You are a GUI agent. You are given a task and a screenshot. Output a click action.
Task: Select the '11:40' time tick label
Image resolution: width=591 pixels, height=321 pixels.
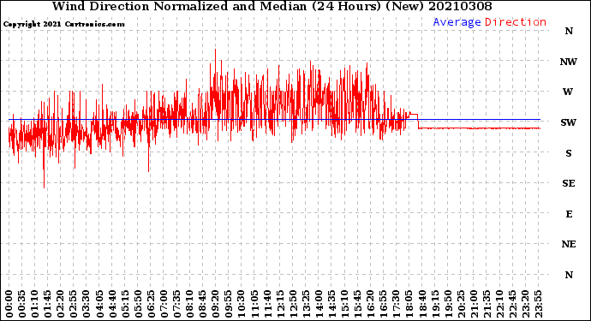[267, 304]
